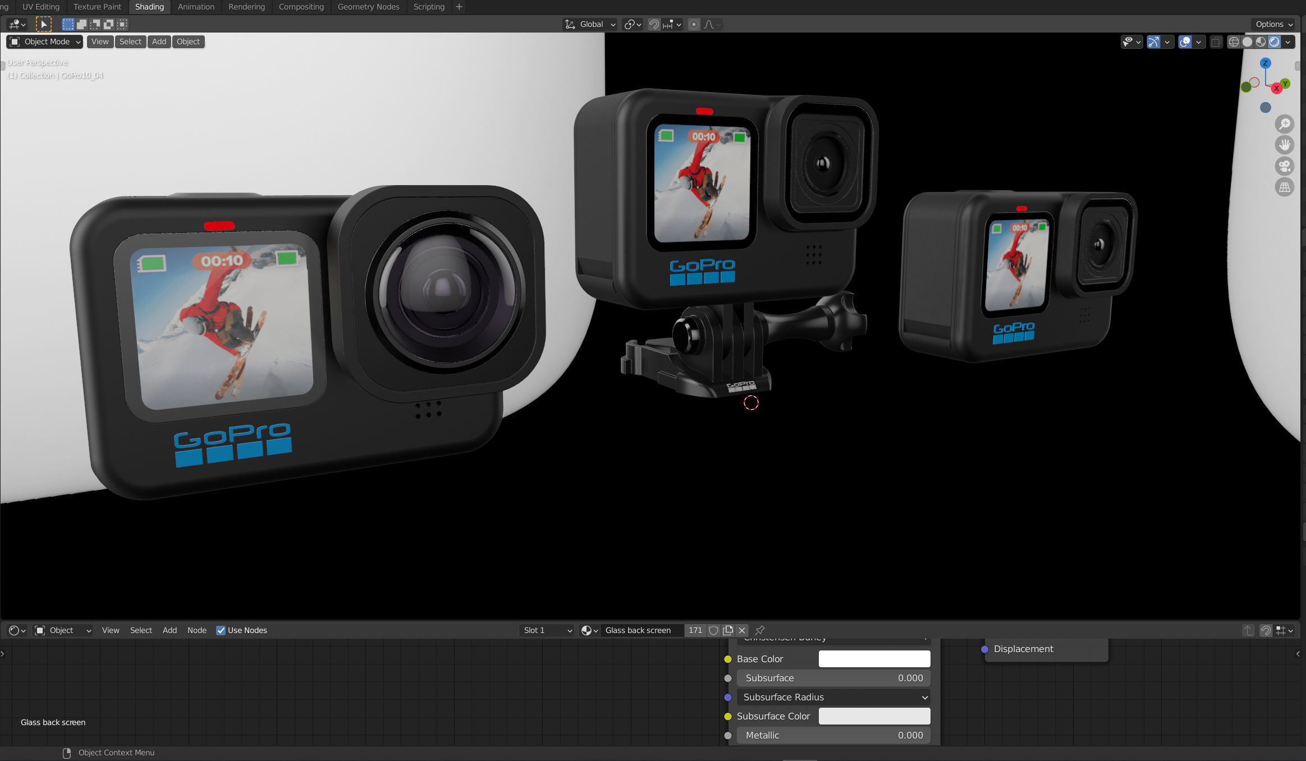Toggle proportional editing in viewport header
Viewport: 1306px width, 761px height.
coord(694,24)
